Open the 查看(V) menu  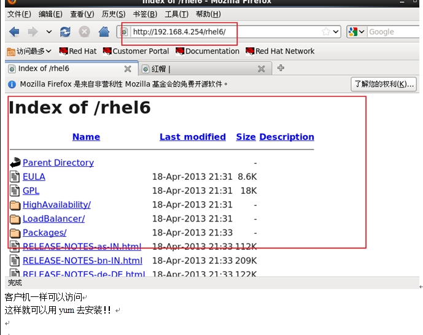[82, 14]
